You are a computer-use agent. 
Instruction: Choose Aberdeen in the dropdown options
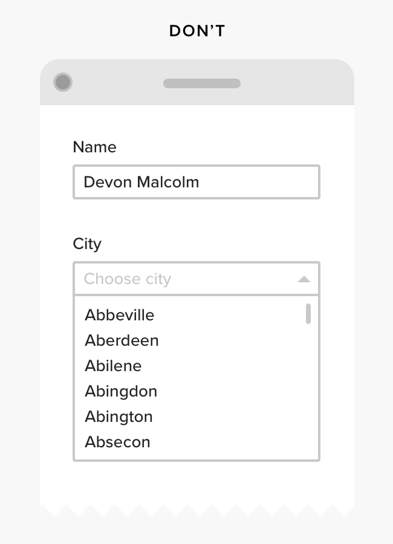[122, 340]
